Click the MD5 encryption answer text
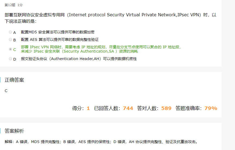Image resolution: width=235 pixels, height=150 pixels. [58, 32]
